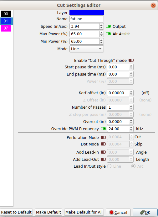158x217 pixels.
Task: Click the Cancel button with red stop icon
Action: pos(118,212)
